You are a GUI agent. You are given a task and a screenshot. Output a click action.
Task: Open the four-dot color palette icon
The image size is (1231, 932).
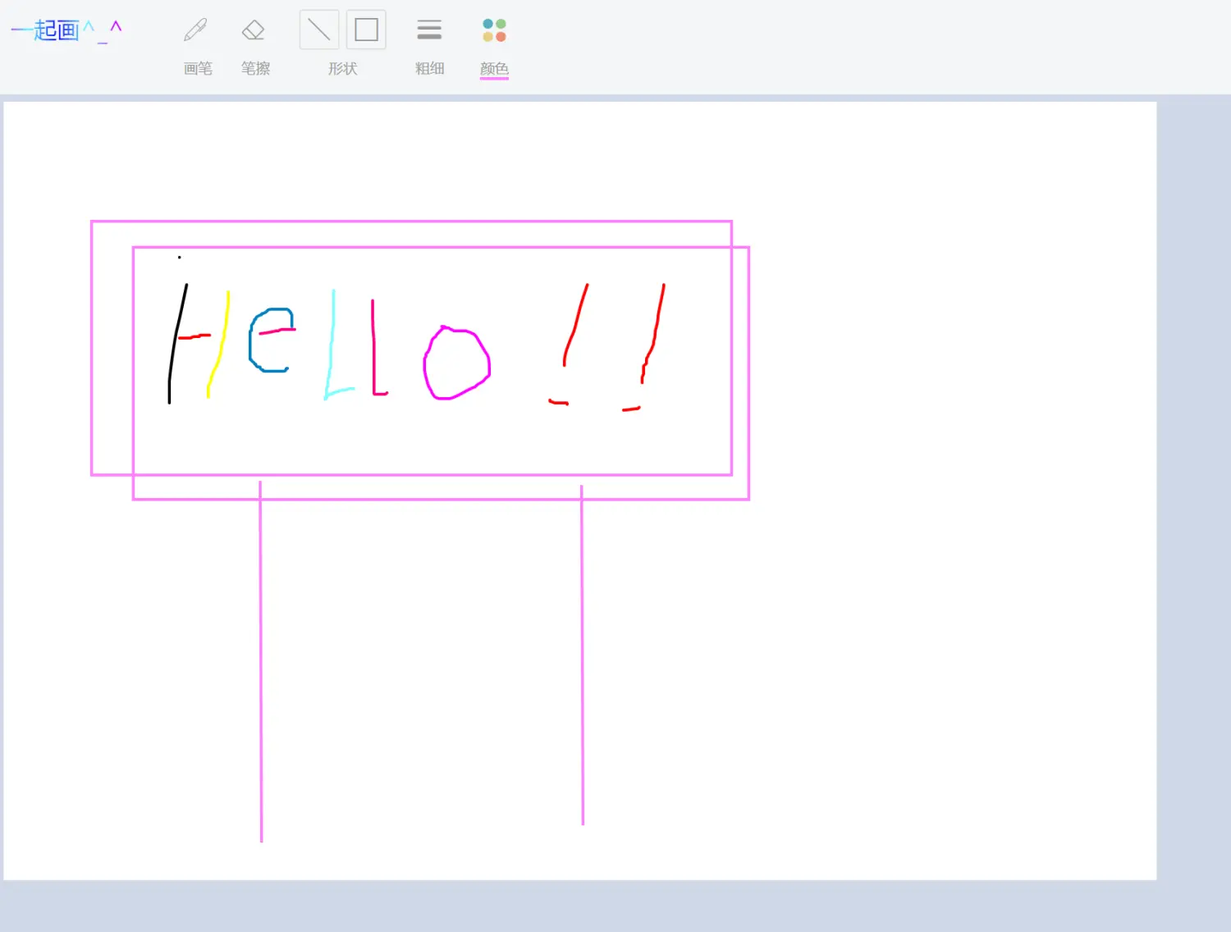click(x=494, y=30)
